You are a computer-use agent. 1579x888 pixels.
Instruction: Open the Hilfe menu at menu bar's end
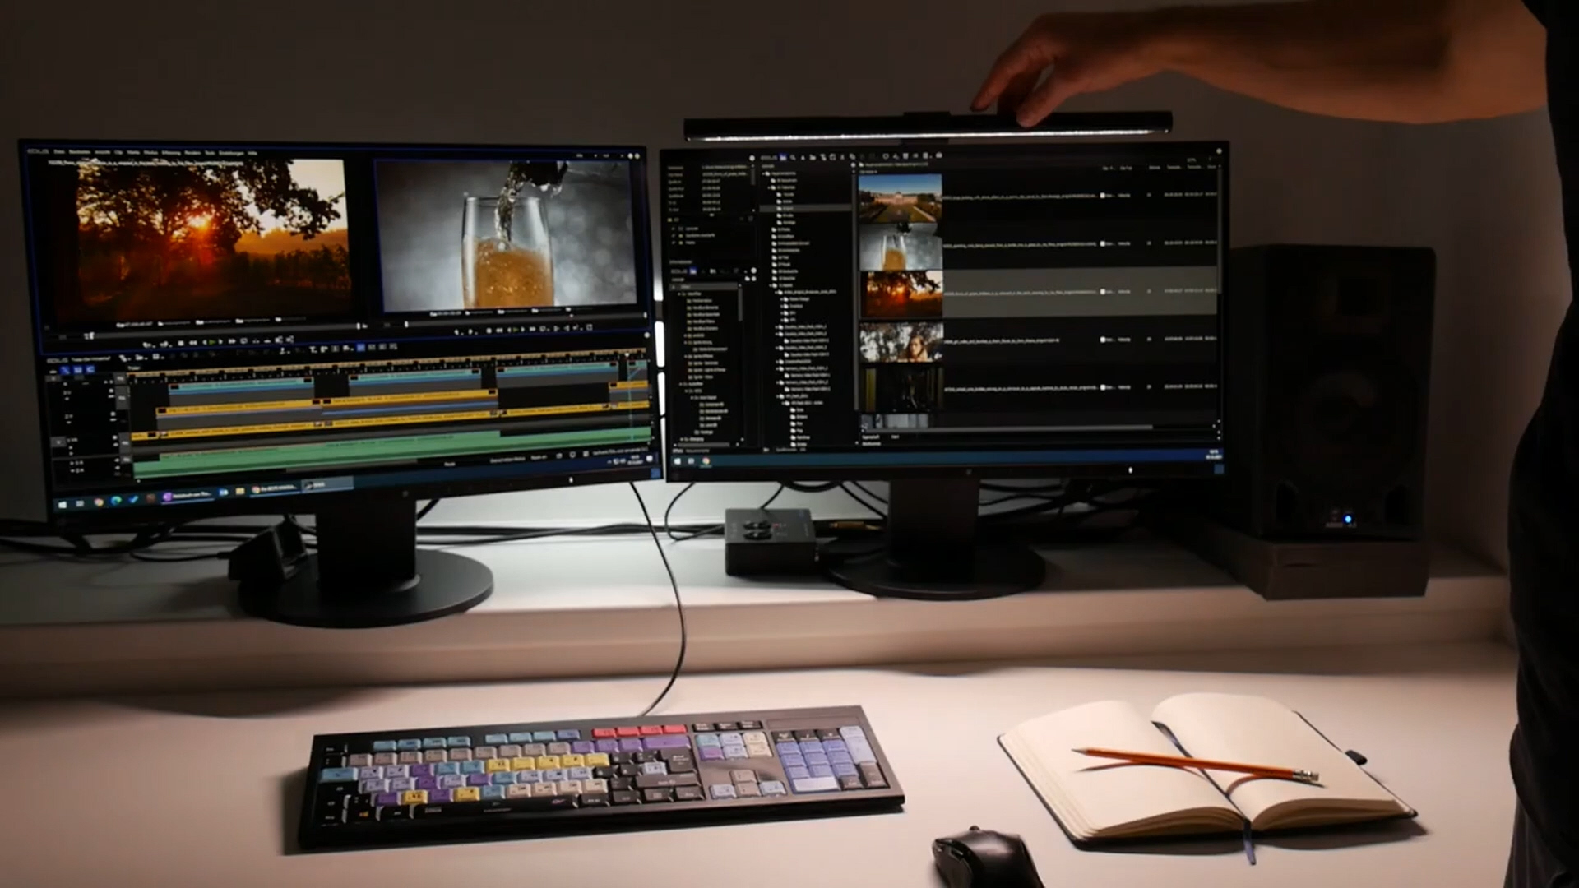(252, 153)
